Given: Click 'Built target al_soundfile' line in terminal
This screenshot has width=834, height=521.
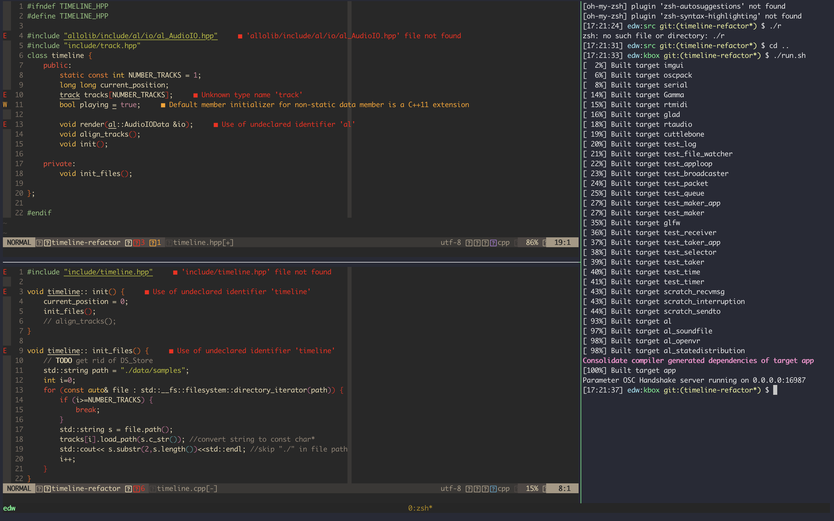Looking at the screenshot, I should (x=647, y=331).
